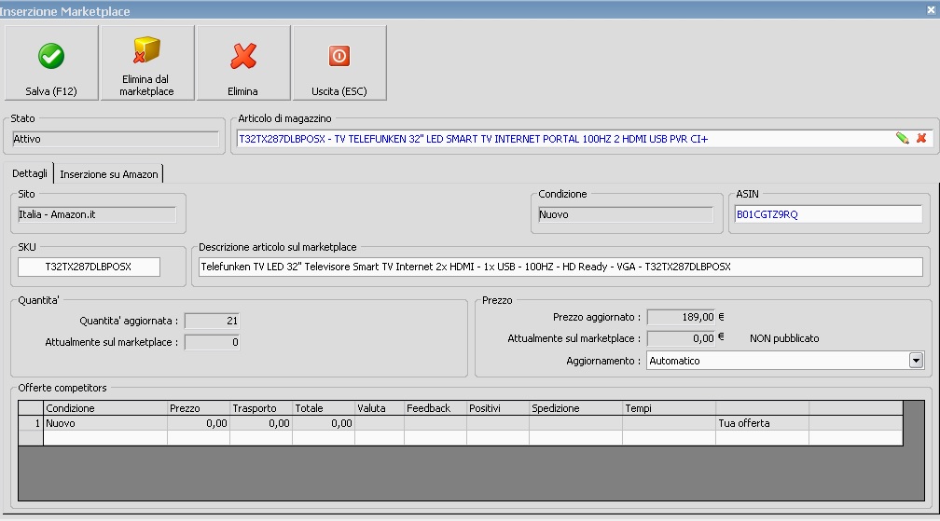This screenshot has height=521, width=940.
Task: Click the SKU text field
Action: (89, 267)
